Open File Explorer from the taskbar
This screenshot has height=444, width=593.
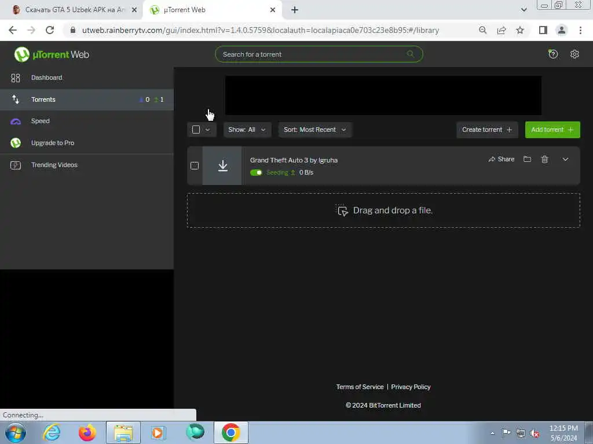pyautogui.click(x=123, y=432)
